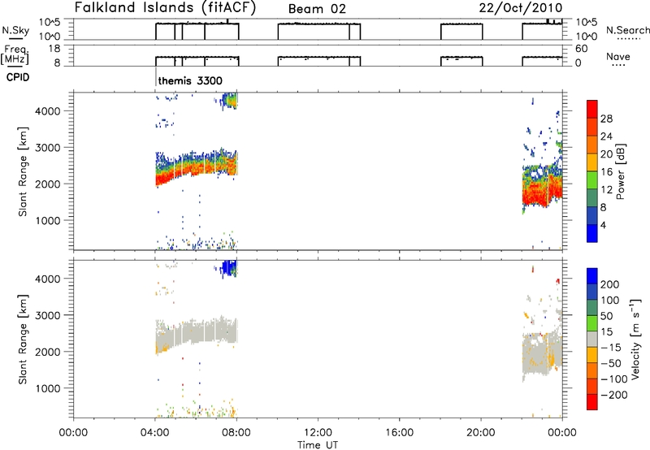Click the '24' label on Power colorbar
650x450 pixels.
[606, 136]
